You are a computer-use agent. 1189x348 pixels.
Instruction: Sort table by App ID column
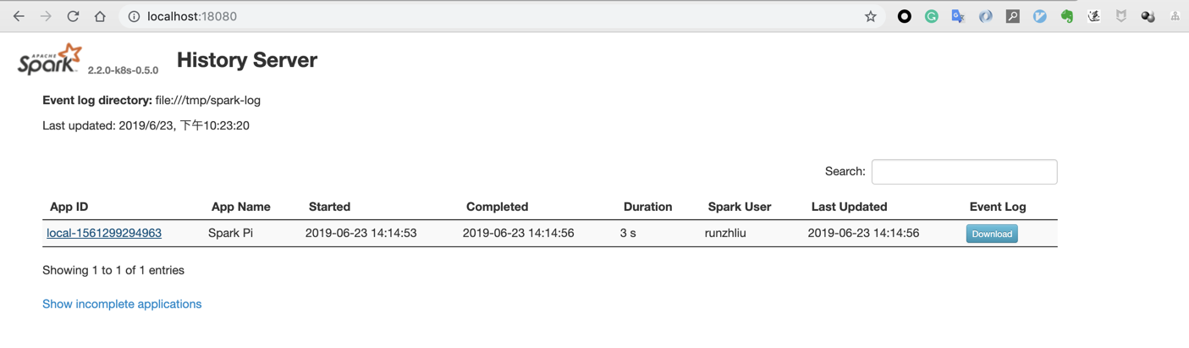click(x=69, y=207)
